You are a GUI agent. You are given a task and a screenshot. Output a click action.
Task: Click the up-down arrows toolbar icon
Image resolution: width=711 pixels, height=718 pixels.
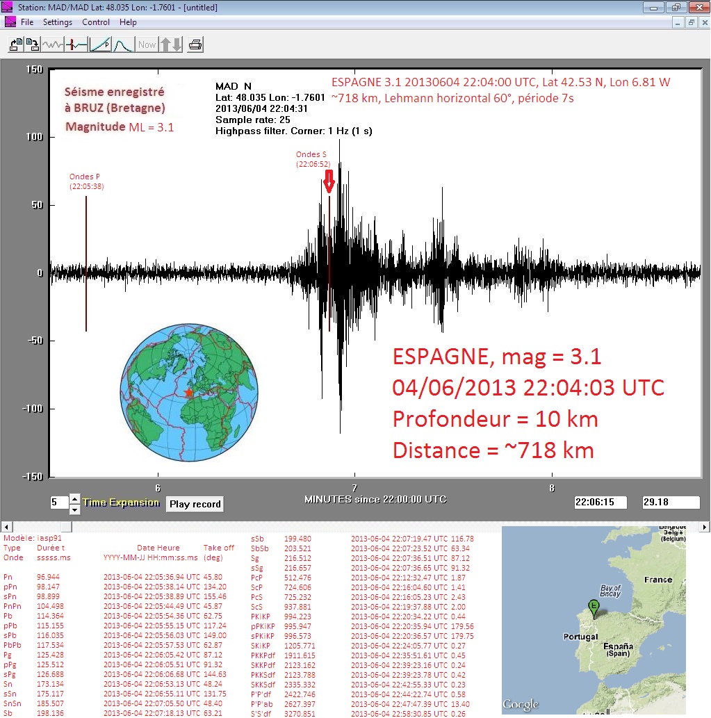[171, 45]
